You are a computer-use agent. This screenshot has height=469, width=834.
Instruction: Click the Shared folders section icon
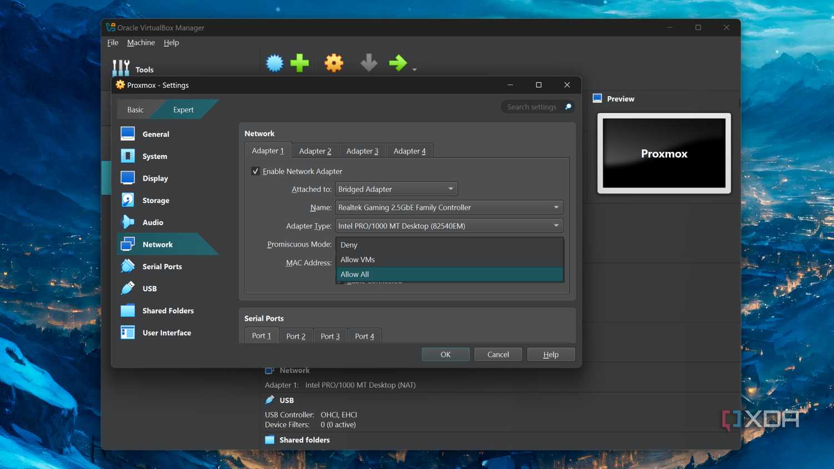point(270,440)
